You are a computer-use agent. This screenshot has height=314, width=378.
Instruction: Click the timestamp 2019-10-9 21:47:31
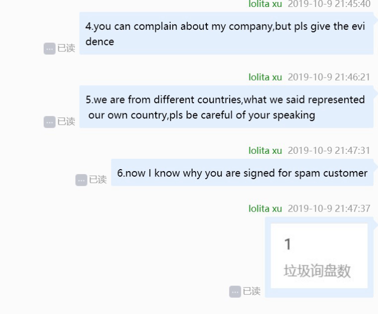pyautogui.click(x=329, y=150)
